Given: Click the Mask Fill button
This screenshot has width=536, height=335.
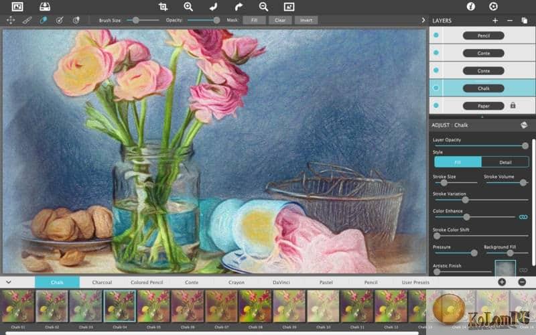Looking at the screenshot, I should pos(254,20).
